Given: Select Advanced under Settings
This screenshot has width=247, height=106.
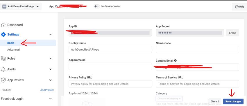Looking at the screenshot, I should point(13,50).
